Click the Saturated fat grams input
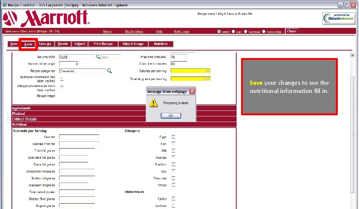The height and width of the screenshot is (209, 359). (74, 158)
